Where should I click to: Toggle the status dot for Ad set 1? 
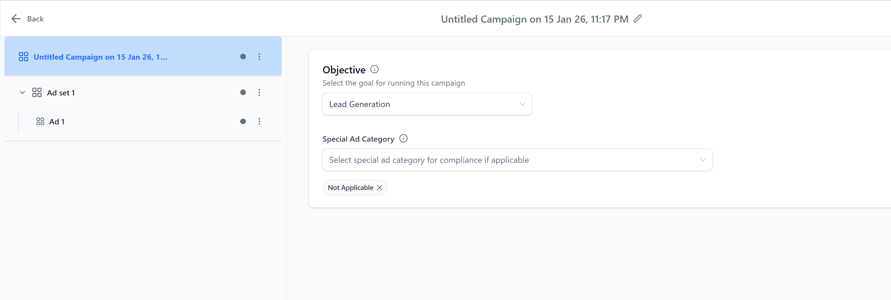[243, 92]
